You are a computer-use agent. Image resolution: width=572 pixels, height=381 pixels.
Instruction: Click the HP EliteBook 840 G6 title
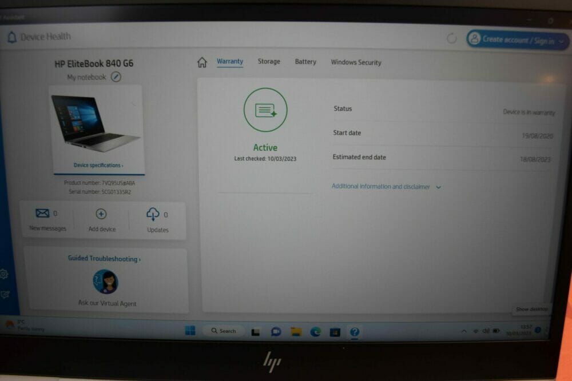[94, 64]
